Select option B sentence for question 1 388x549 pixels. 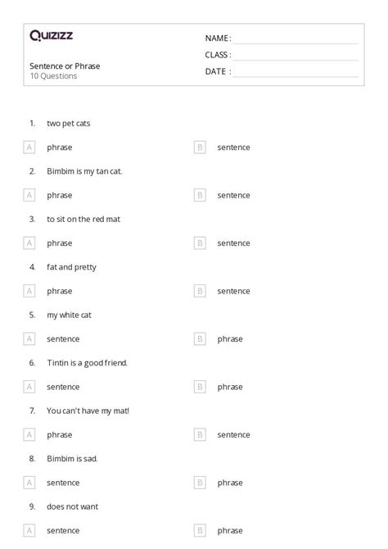pyautogui.click(x=200, y=147)
